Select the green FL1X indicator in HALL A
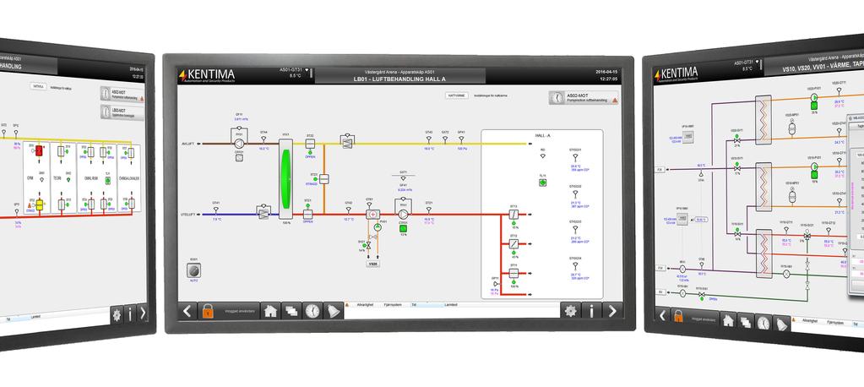 (x=543, y=182)
